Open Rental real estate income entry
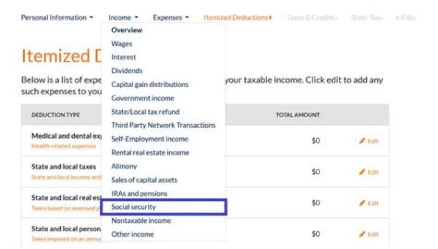This screenshot has width=438, height=249. coord(150,153)
